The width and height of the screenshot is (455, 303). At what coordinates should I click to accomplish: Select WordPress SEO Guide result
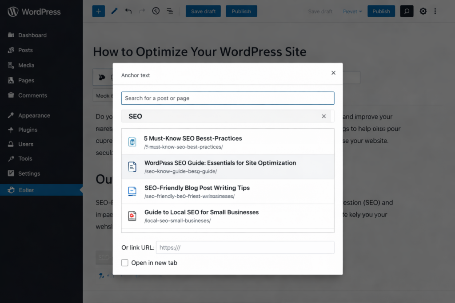[228, 167]
